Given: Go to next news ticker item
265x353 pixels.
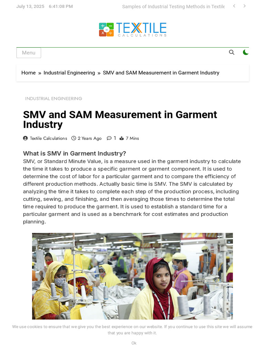Looking at the screenshot, I should pos(245,6).
